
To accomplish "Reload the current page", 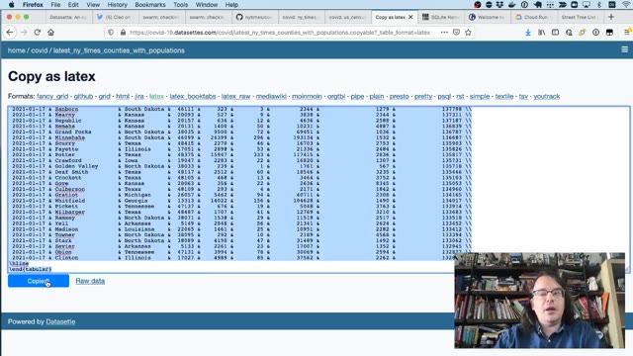I will click(x=38, y=33).
